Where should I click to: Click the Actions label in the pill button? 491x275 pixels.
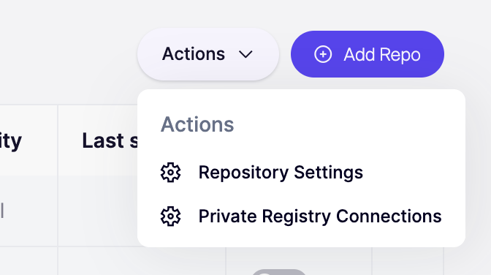coord(194,54)
